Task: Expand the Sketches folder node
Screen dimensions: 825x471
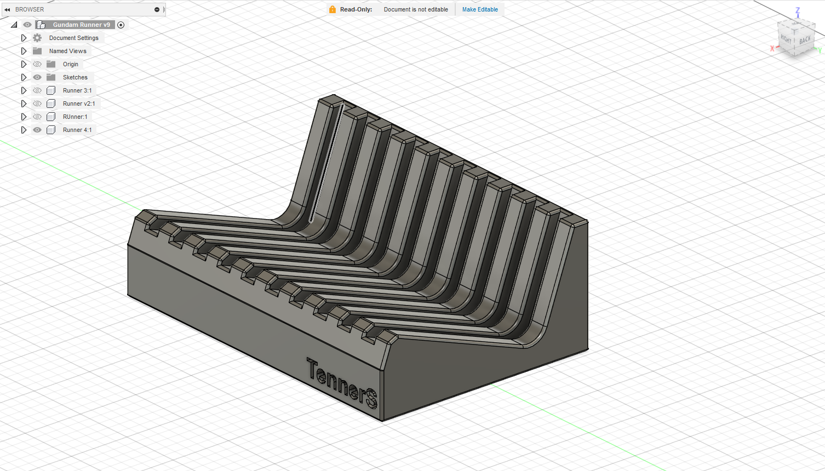Action: coord(24,77)
